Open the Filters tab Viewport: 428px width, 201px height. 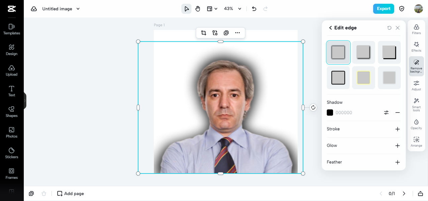(416, 29)
